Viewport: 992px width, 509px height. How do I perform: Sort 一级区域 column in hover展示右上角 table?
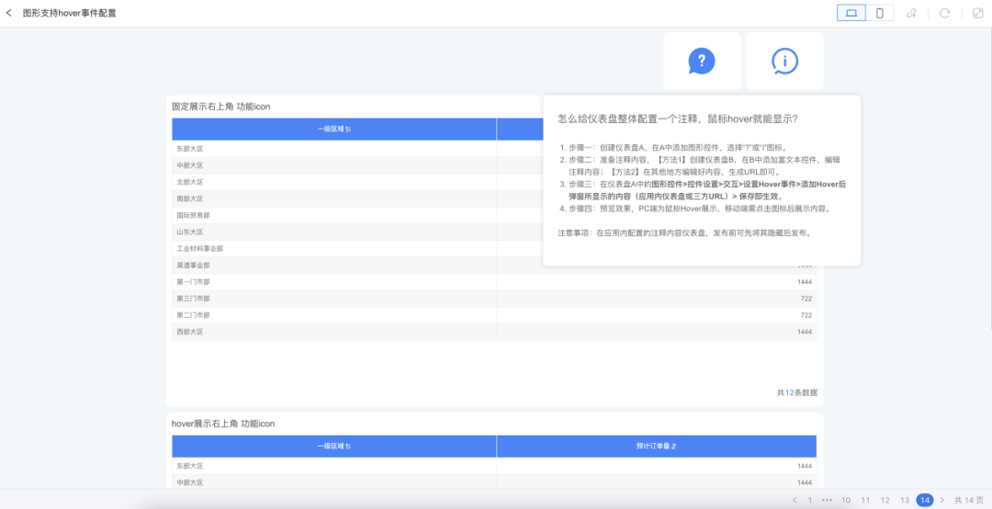[x=348, y=447]
